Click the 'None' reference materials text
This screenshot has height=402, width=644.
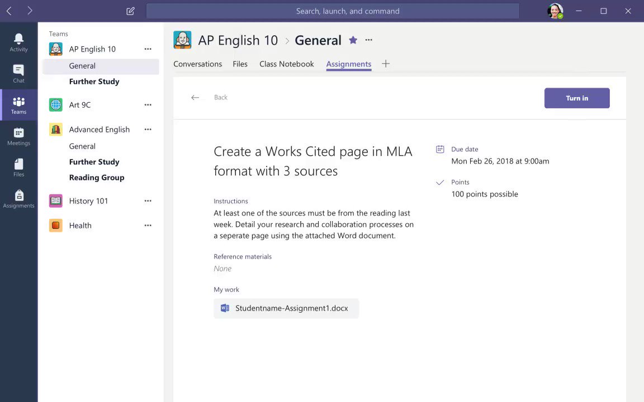coord(222,269)
